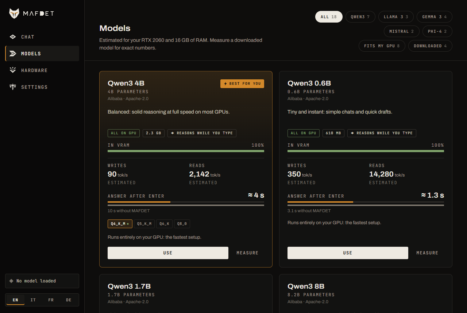Click the Hardware sidebar icon

pos(13,70)
